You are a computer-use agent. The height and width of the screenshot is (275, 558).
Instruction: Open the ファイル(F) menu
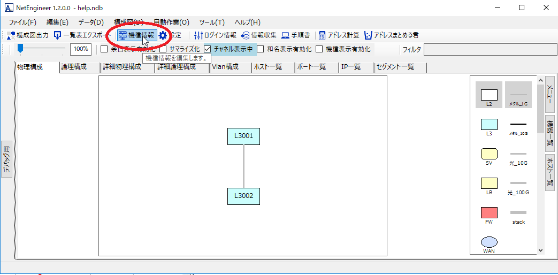(x=22, y=22)
